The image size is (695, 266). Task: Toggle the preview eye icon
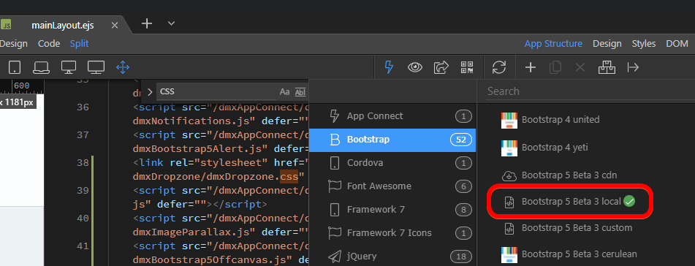[415, 67]
